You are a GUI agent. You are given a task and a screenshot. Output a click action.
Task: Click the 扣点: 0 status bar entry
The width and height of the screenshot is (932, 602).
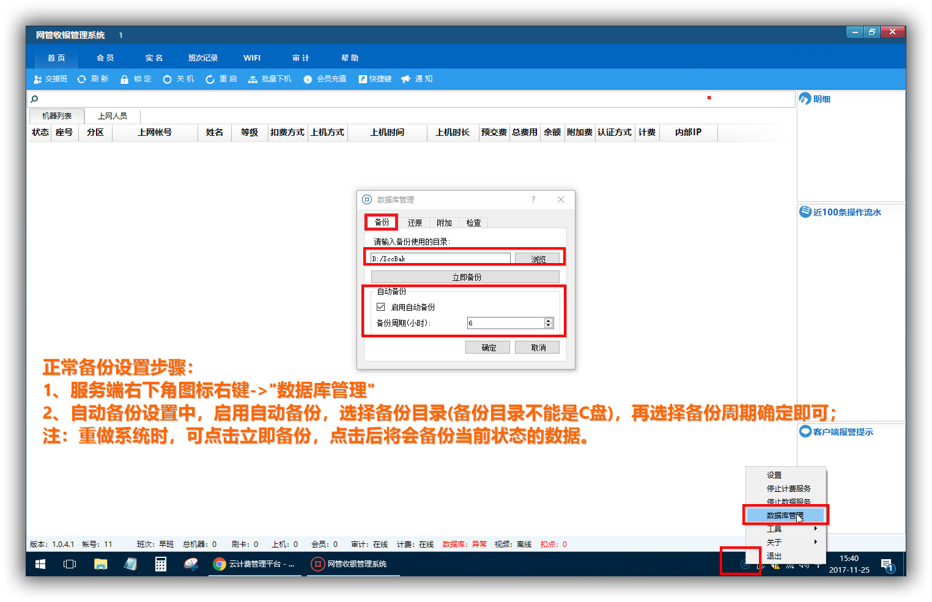pyautogui.click(x=553, y=544)
